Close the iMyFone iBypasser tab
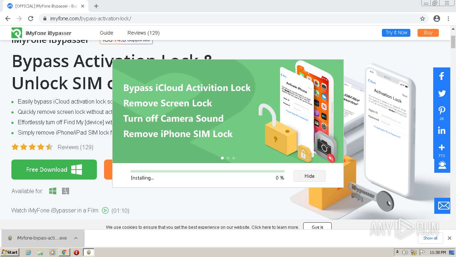 click(x=83, y=6)
